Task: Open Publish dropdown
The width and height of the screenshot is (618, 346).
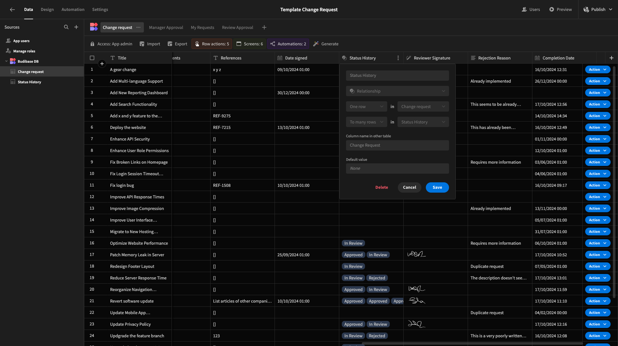Action: 598,9
